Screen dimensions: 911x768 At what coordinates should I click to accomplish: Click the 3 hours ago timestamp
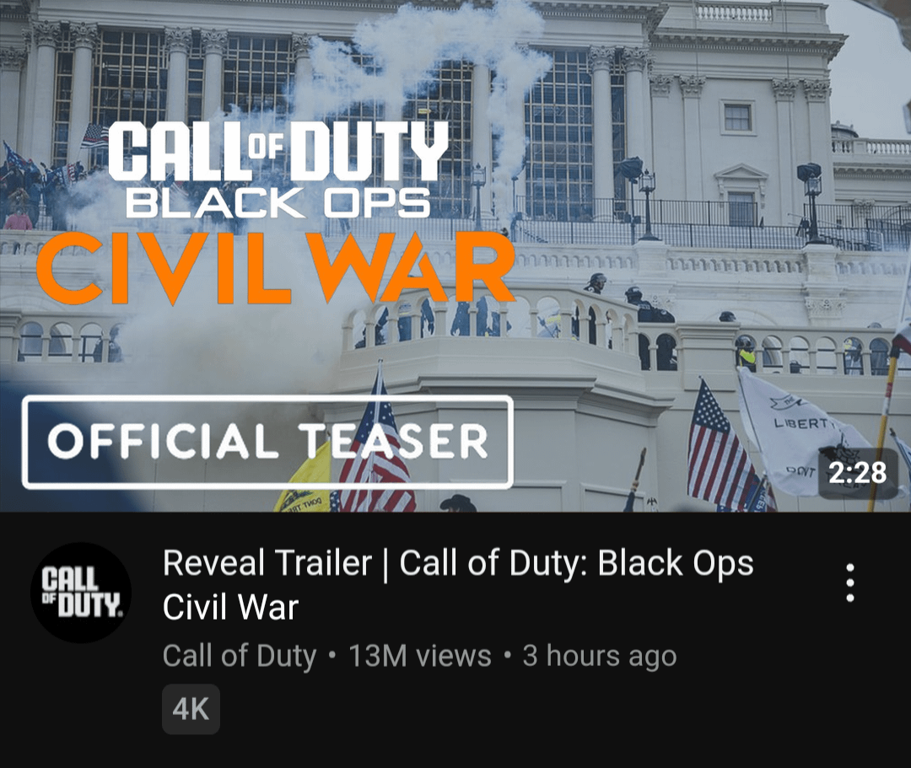click(x=600, y=656)
